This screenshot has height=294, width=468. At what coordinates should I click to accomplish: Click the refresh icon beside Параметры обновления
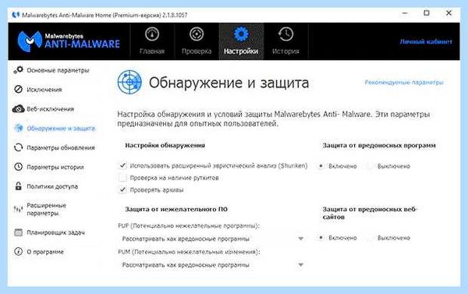tap(18, 147)
